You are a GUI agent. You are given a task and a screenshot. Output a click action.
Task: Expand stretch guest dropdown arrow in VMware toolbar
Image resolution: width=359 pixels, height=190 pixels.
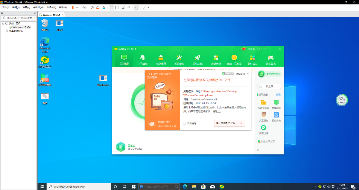pos(148,7)
